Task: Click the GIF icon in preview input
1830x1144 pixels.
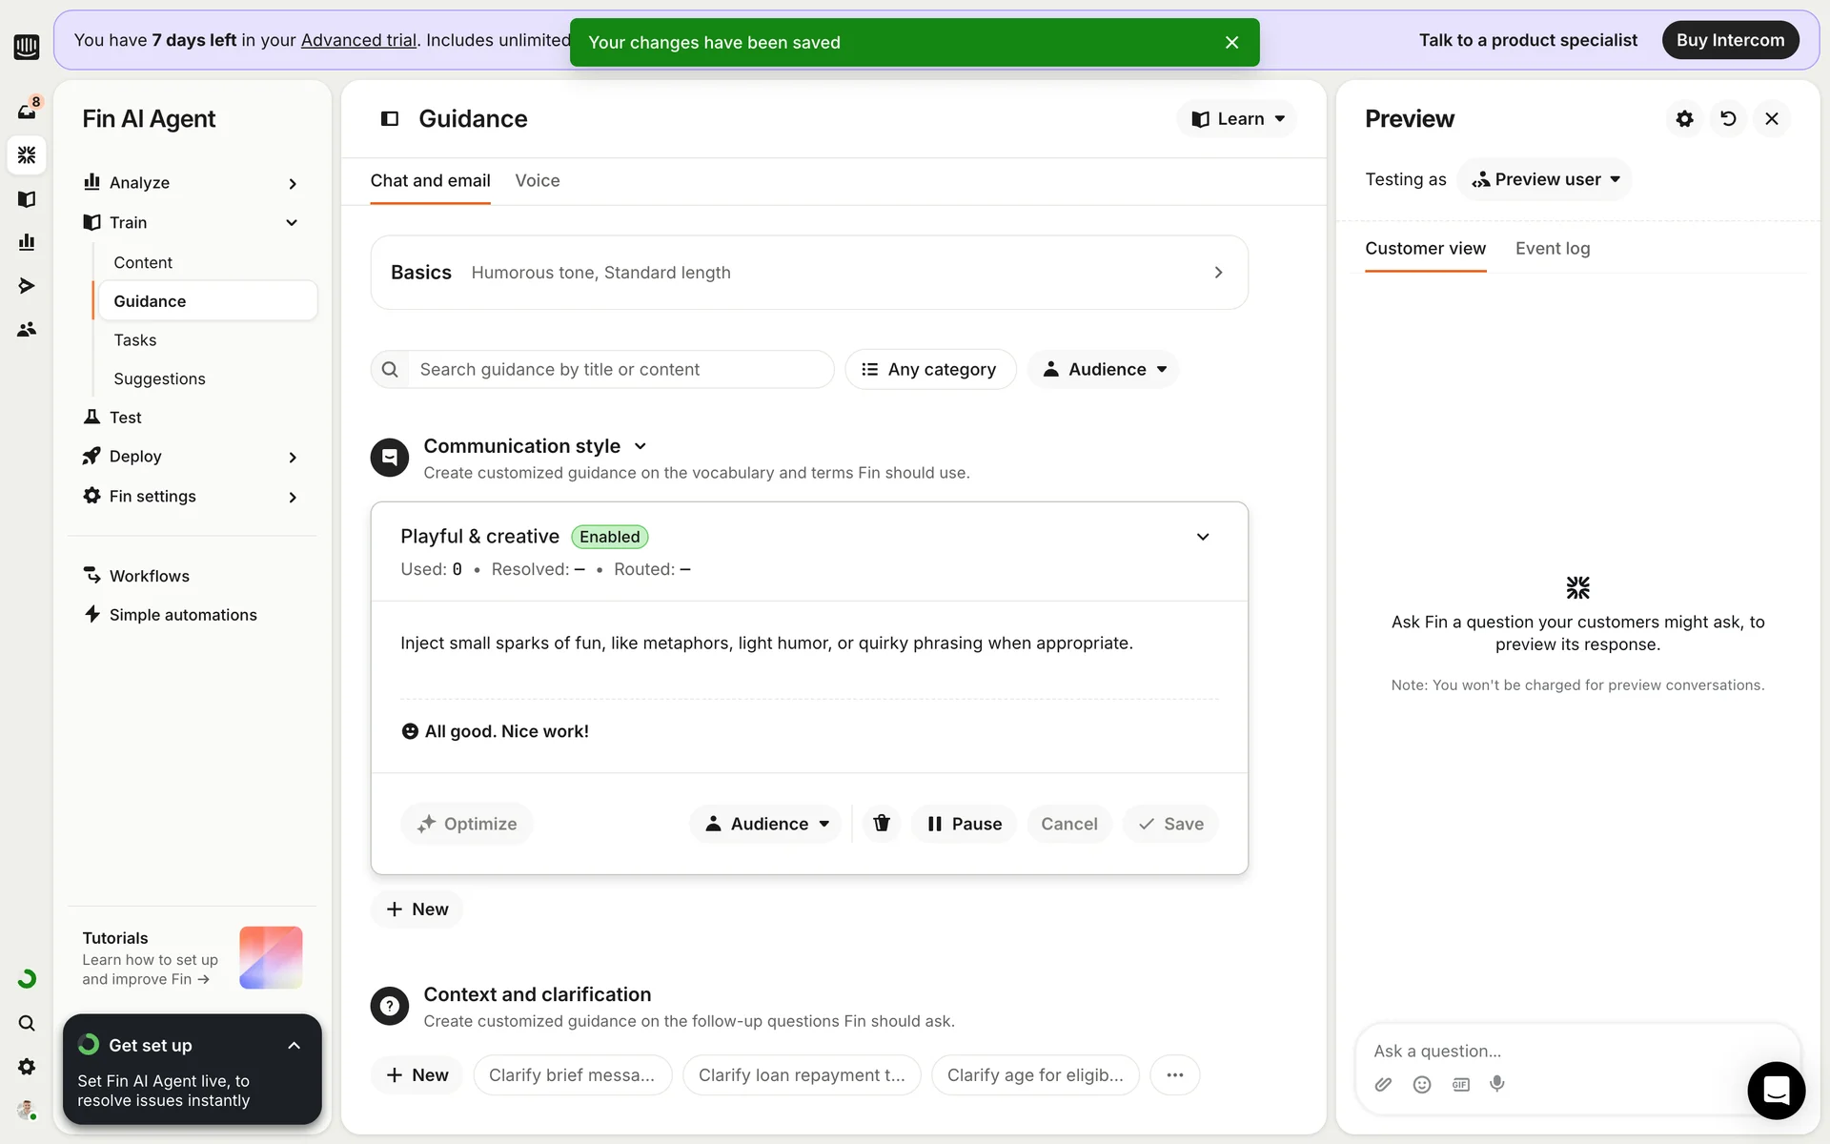Action: pos(1460,1084)
